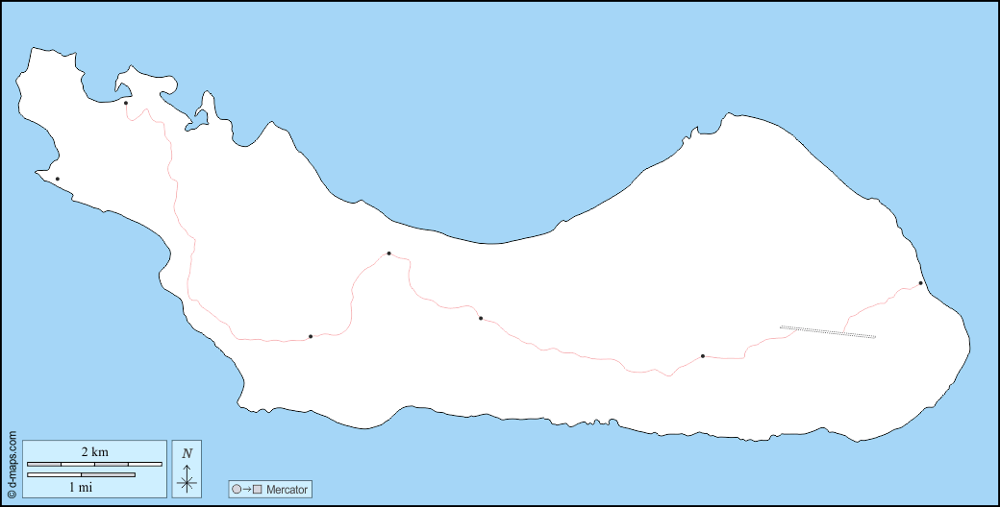The width and height of the screenshot is (1000, 507).
Task: Select the airport runway strip
Action: click(x=828, y=332)
